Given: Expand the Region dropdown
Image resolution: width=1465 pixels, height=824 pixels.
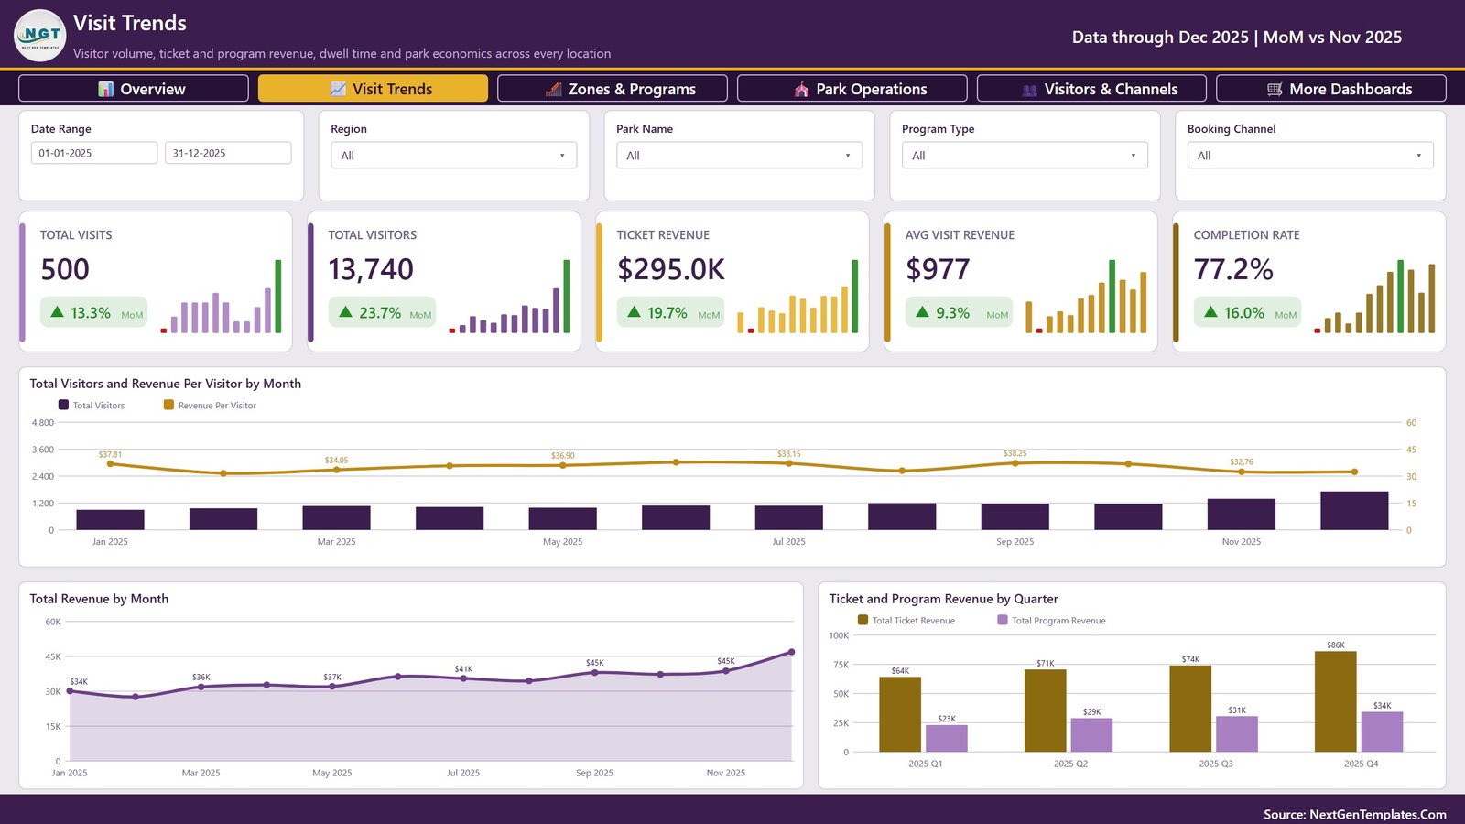Looking at the screenshot, I should coord(454,156).
